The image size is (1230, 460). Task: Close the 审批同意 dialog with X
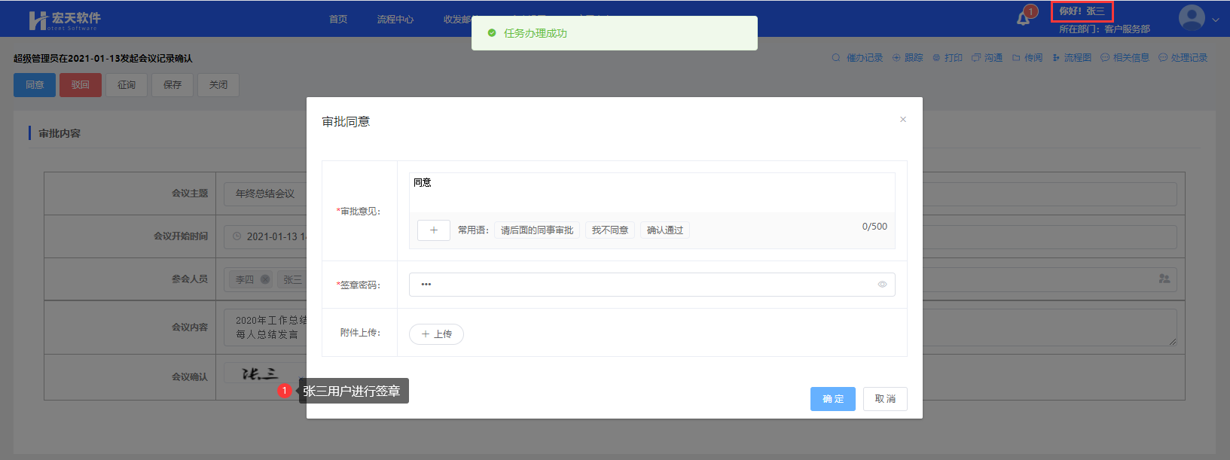click(x=902, y=120)
